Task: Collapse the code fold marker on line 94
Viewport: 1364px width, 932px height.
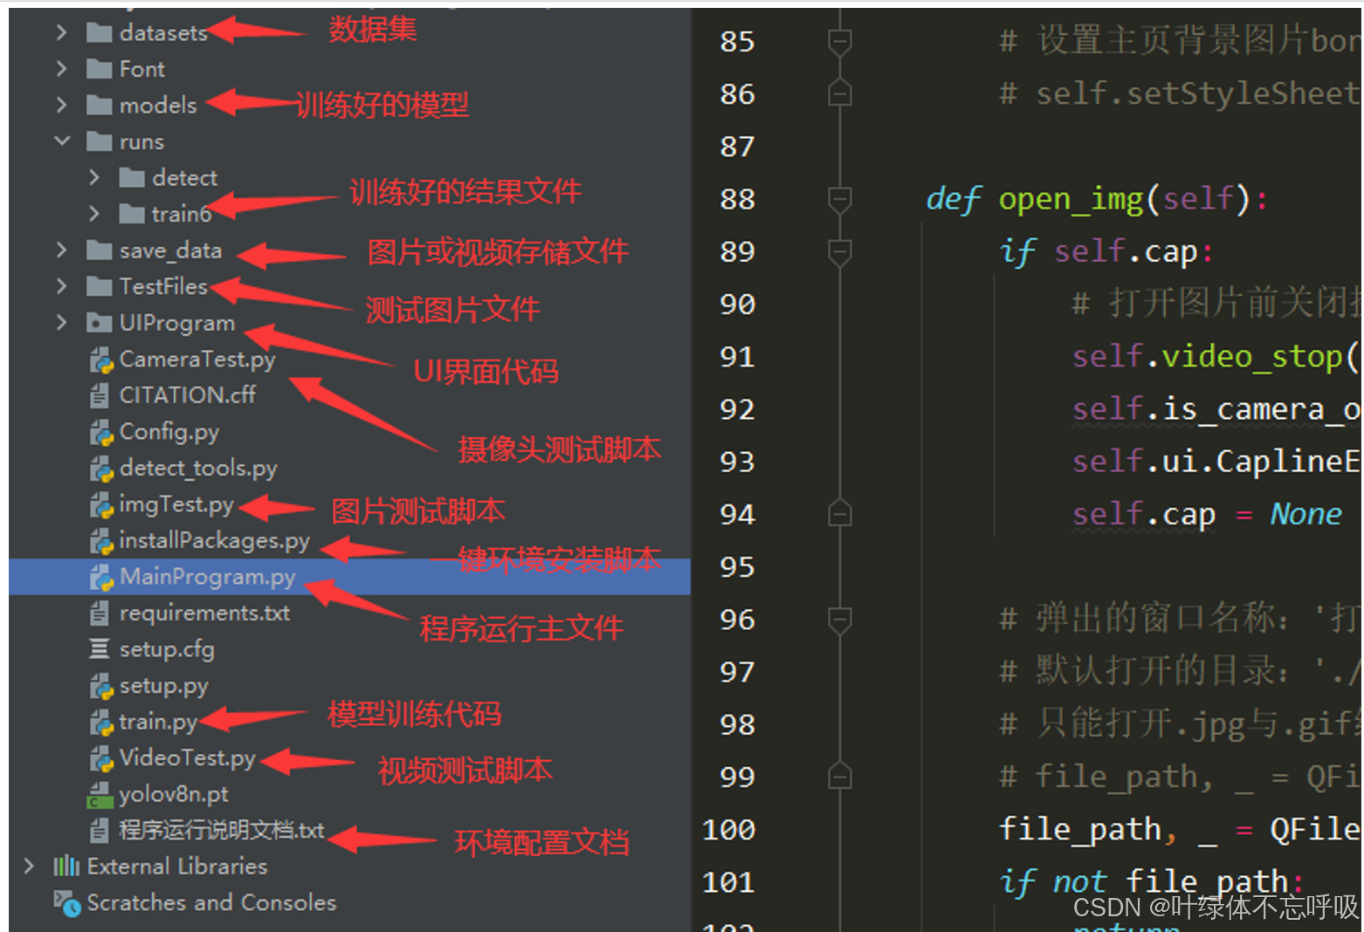Action: 839,514
